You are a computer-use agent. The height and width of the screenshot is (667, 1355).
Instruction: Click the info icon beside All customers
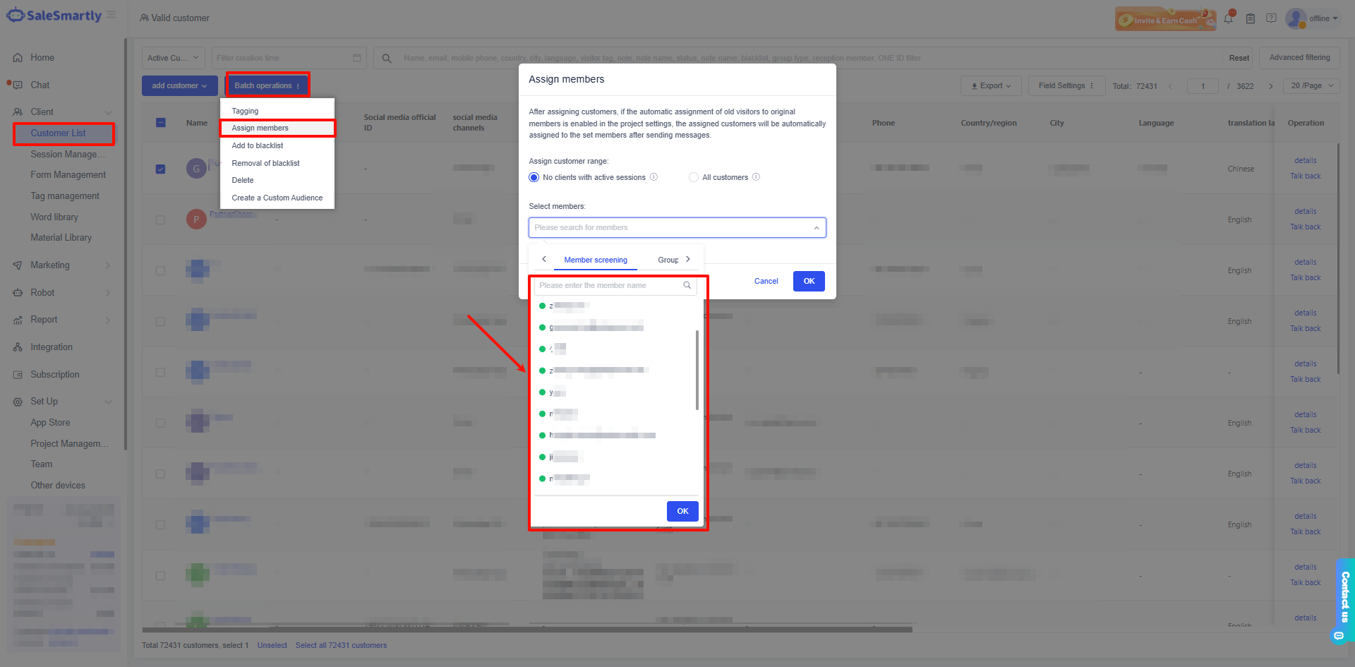point(756,177)
